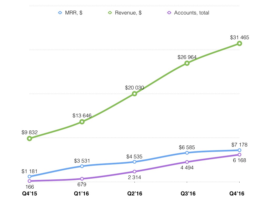269x202 pixels.
Task: Click the blue MRR legend marker
Action: point(60,12)
